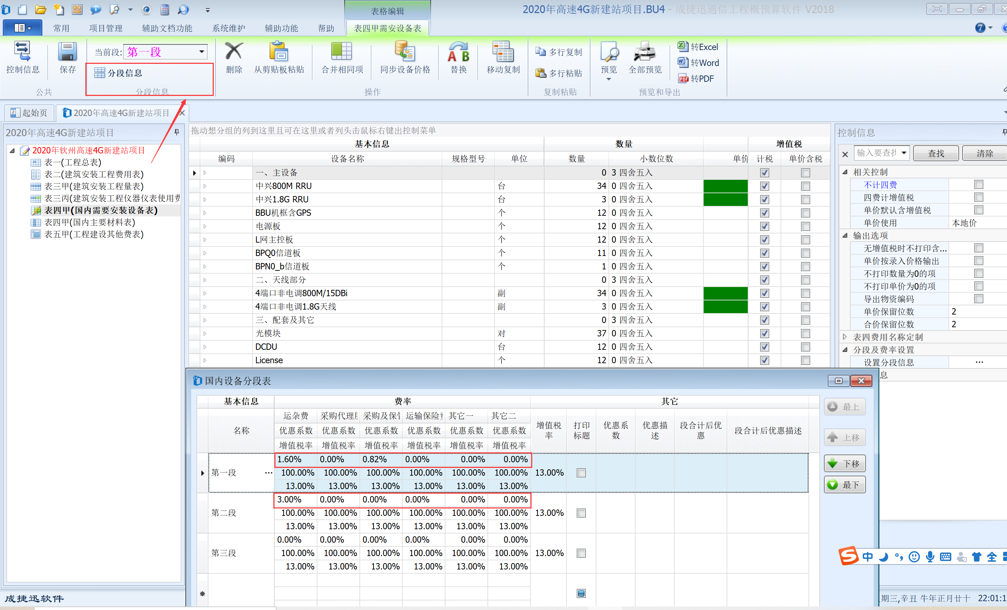Export with 转PDF icon

(x=683, y=78)
